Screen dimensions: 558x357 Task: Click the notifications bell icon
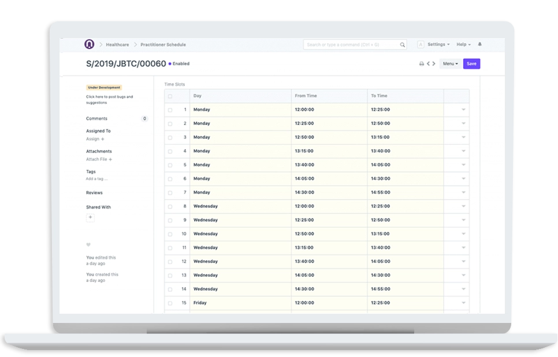(479, 44)
